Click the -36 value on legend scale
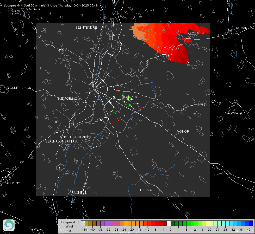The image size is (255, 234). click(100, 230)
